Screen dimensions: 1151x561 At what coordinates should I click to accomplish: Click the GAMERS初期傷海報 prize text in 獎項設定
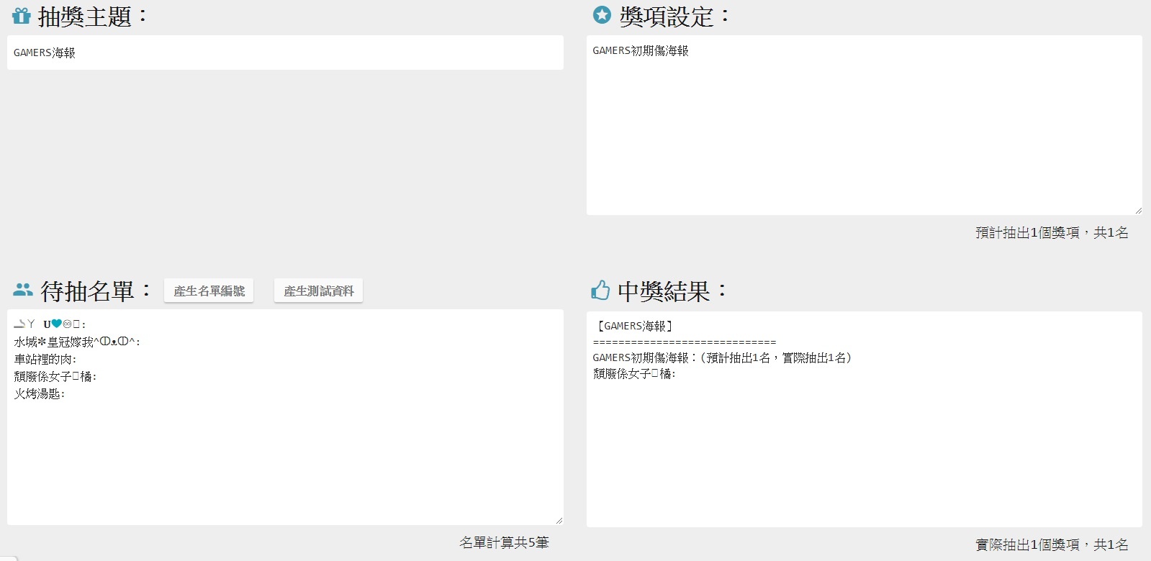coord(641,50)
